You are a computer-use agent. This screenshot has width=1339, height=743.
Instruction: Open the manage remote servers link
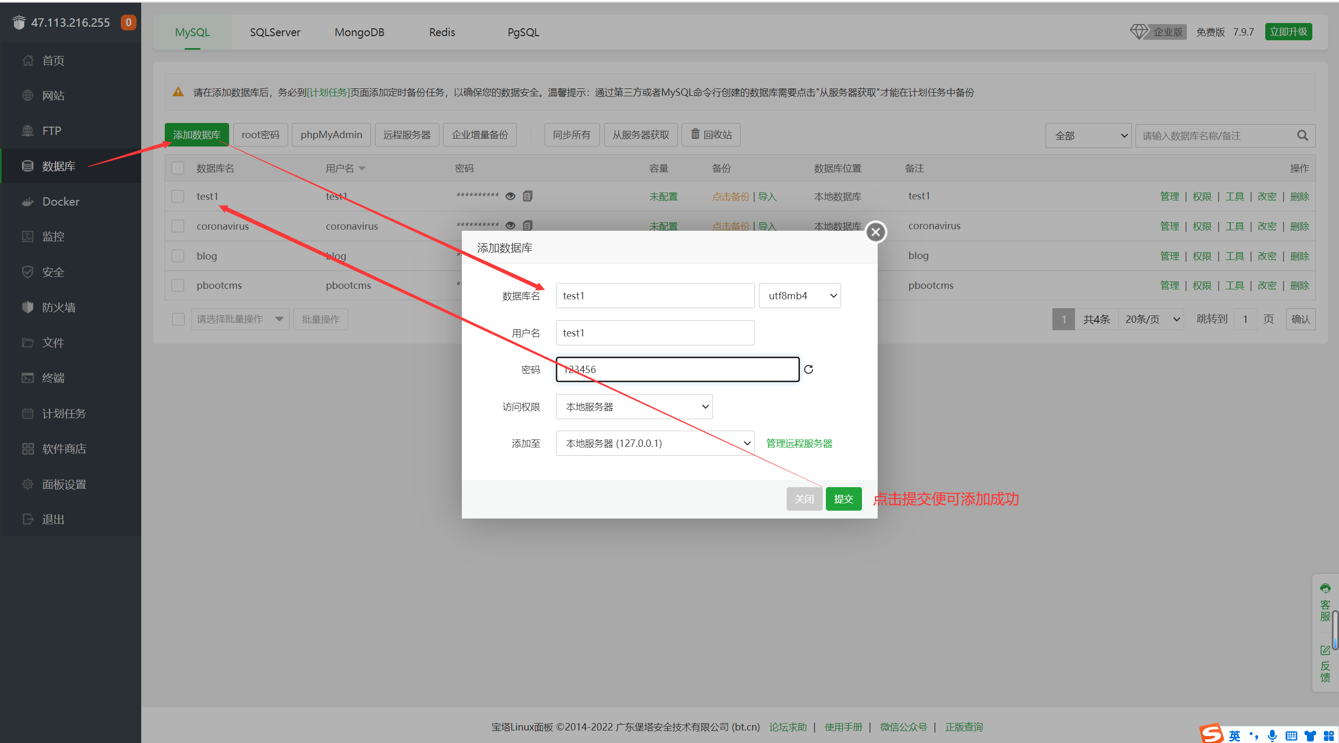pyautogui.click(x=799, y=443)
